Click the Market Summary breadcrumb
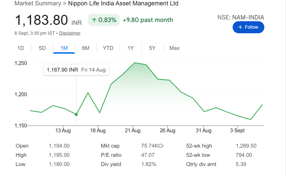286x176 pixels. coord(38,3)
